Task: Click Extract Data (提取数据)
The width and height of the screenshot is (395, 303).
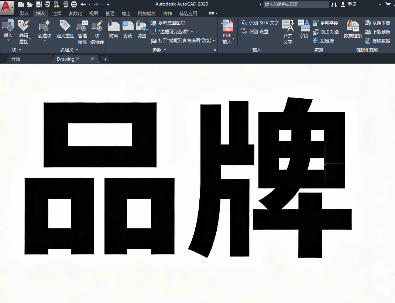Action: (x=378, y=41)
